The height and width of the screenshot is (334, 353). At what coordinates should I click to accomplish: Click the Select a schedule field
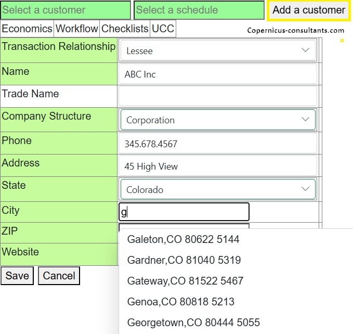pos(199,10)
